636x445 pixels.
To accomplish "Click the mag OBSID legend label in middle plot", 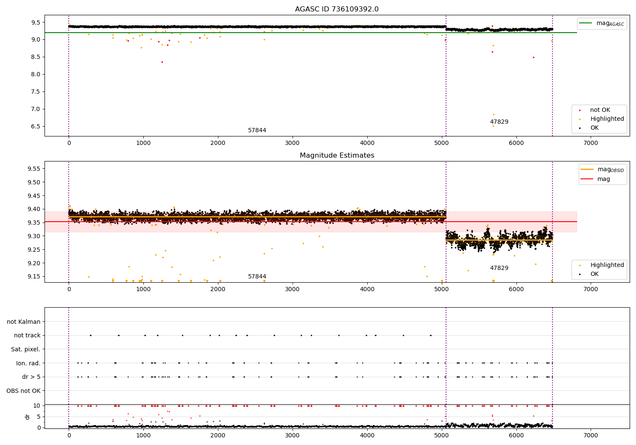I will click(611, 170).
